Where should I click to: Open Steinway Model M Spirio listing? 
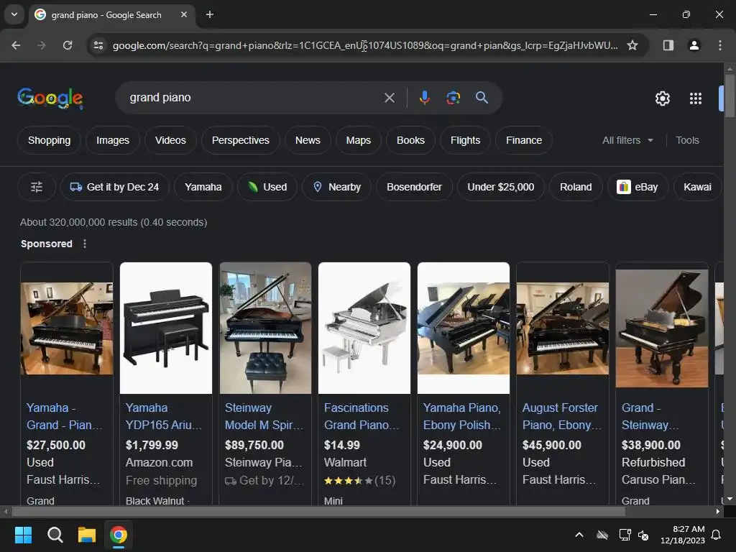pos(264,416)
